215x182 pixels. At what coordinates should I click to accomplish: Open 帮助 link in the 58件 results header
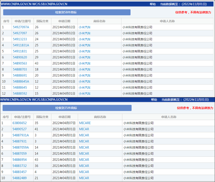[153, 4]
